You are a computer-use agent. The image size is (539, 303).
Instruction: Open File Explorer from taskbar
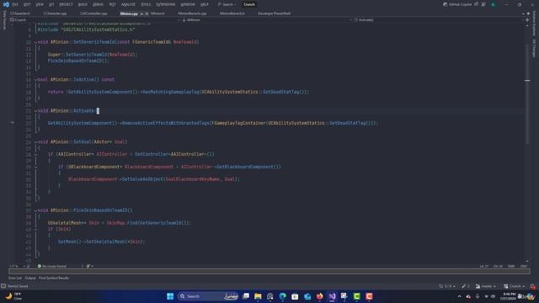click(258, 296)
